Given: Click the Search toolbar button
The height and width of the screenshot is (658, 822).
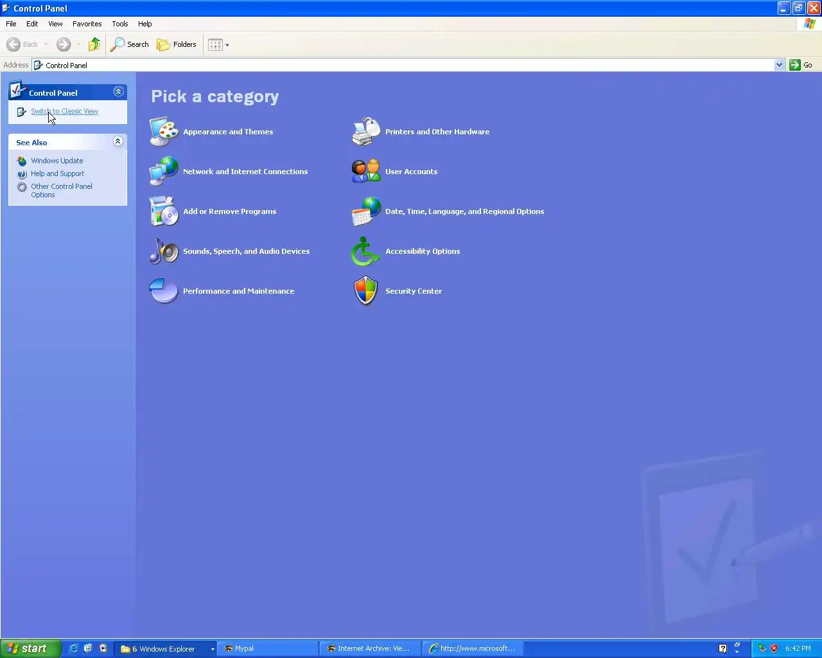Looking at the screenshot, I should tap(130, 44).
